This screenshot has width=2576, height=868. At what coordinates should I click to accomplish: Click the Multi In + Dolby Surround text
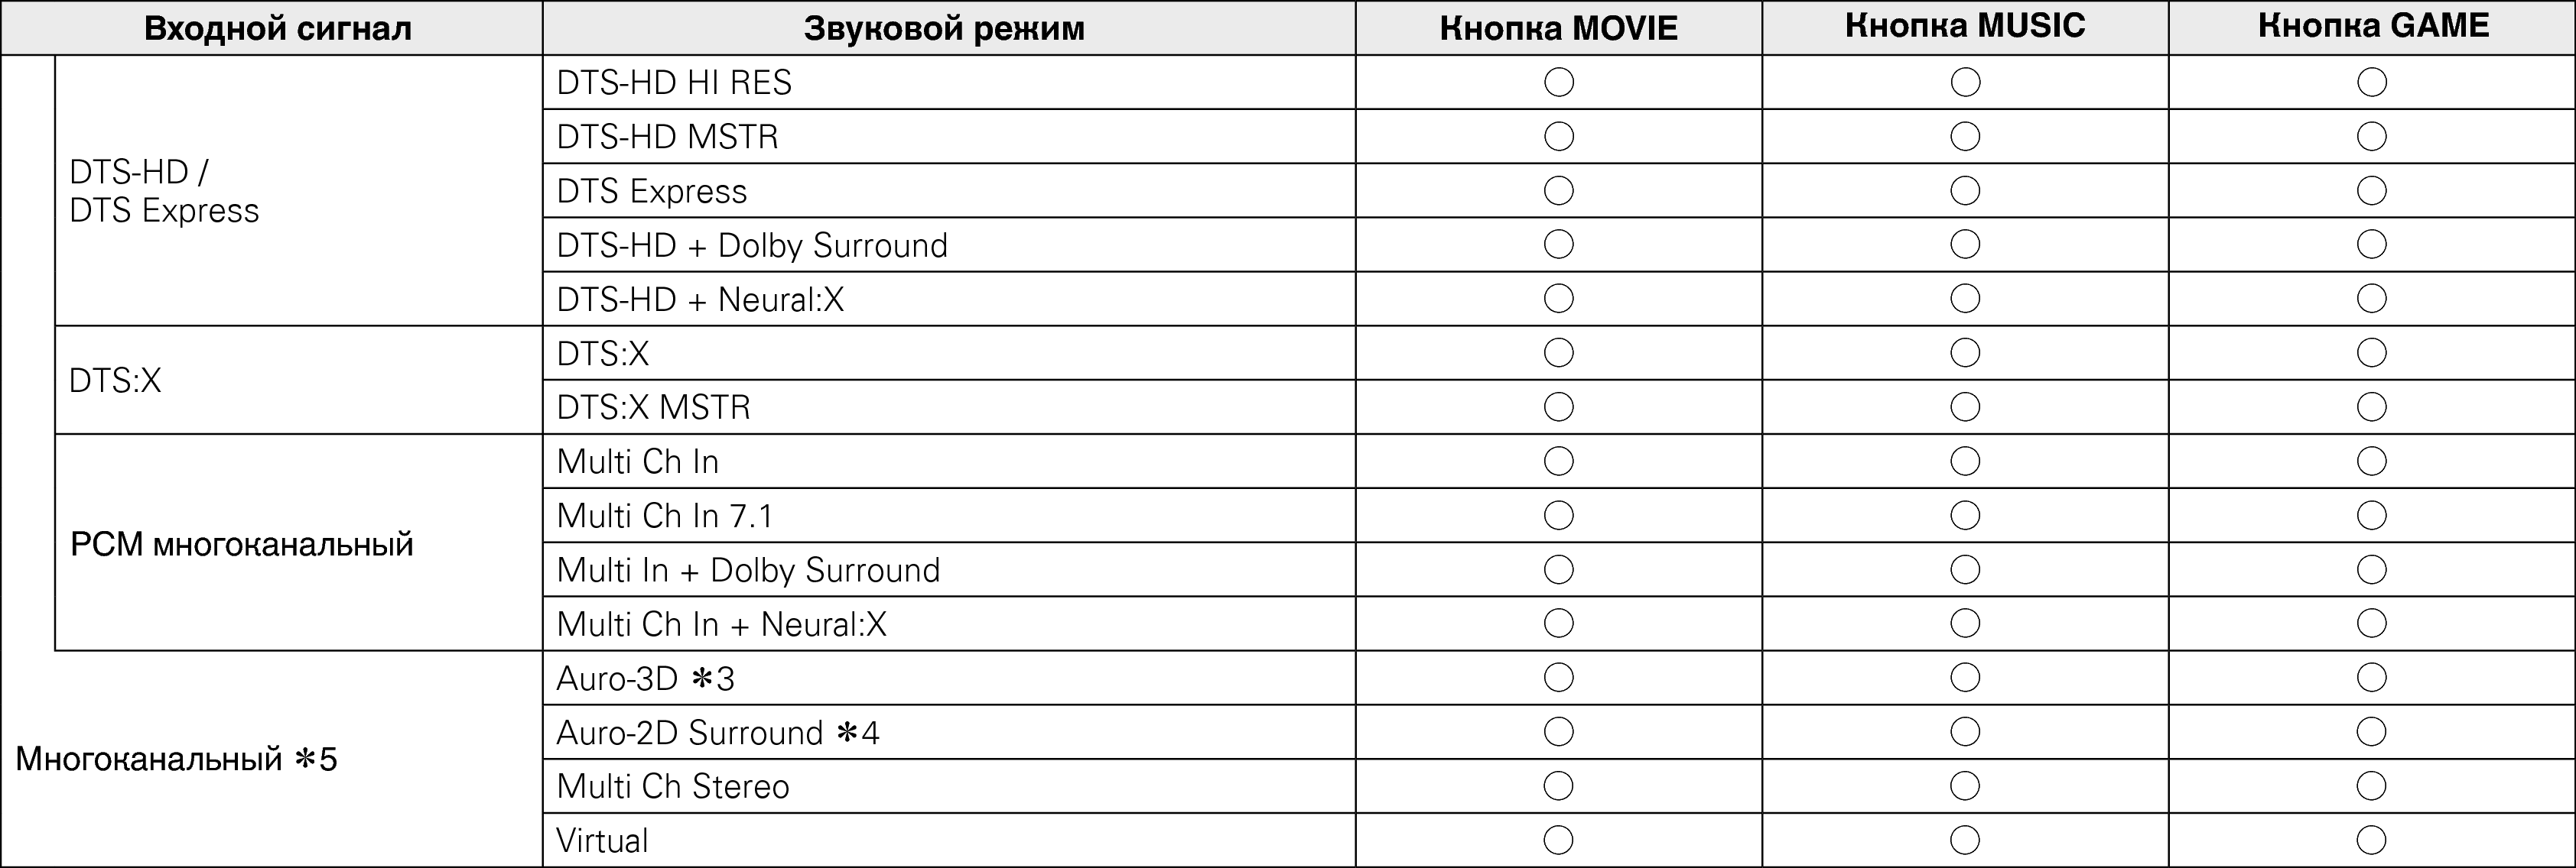pos(748,570)
